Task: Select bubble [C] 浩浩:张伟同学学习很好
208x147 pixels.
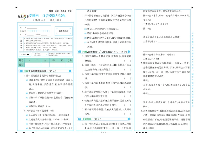Action: (86, 38)
